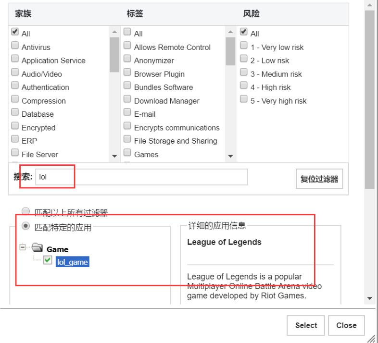The width and height of the screenshot is (378, 343).
Task: Click the tags list scroll-down arrow
Action: (231, 156)
